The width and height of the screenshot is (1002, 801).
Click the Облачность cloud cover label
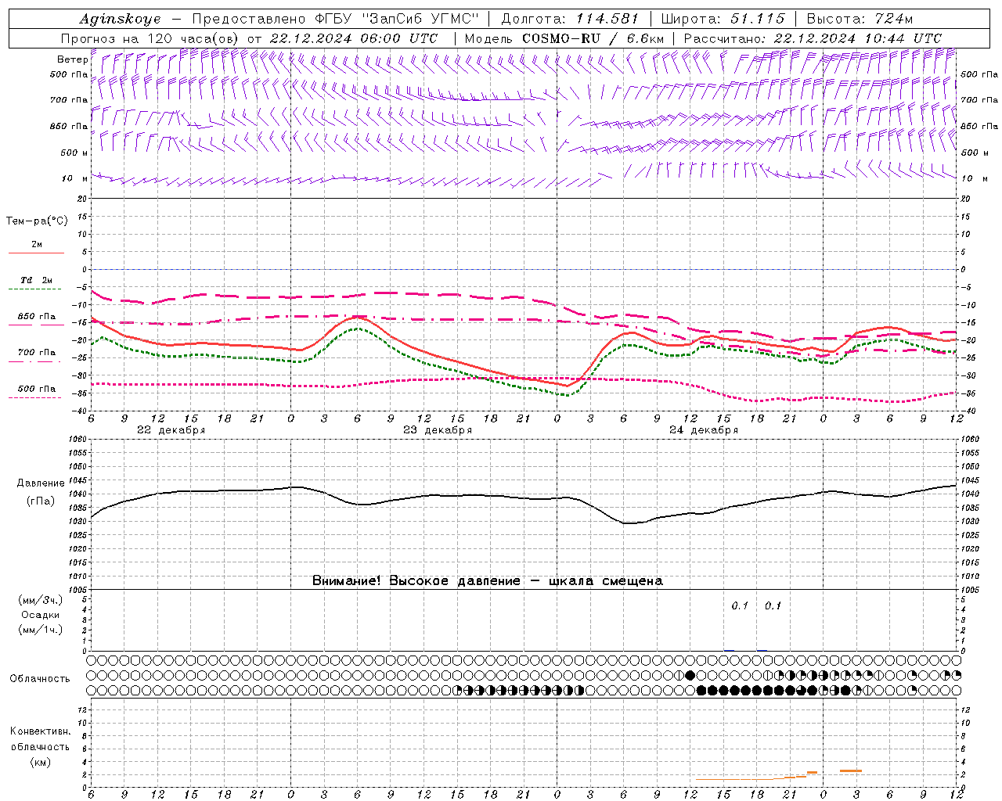pyautogui.click(x=40, y=679)
